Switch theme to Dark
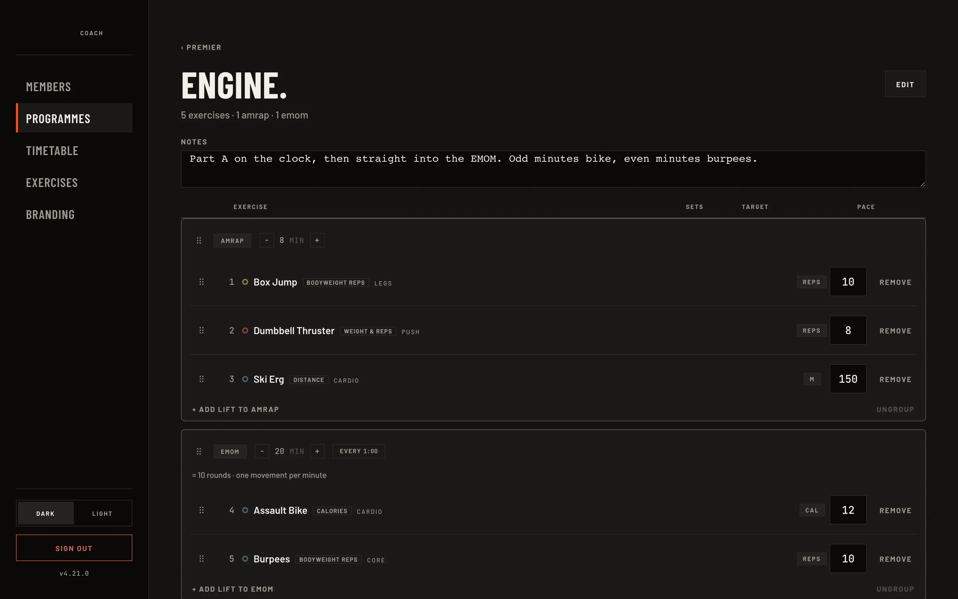958x599 pixels. (x=46, y=513)
